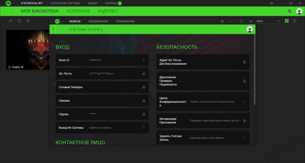Add a game with plus icon
Viewport: 305px width, 163px height.
click(x=10, y=21)
